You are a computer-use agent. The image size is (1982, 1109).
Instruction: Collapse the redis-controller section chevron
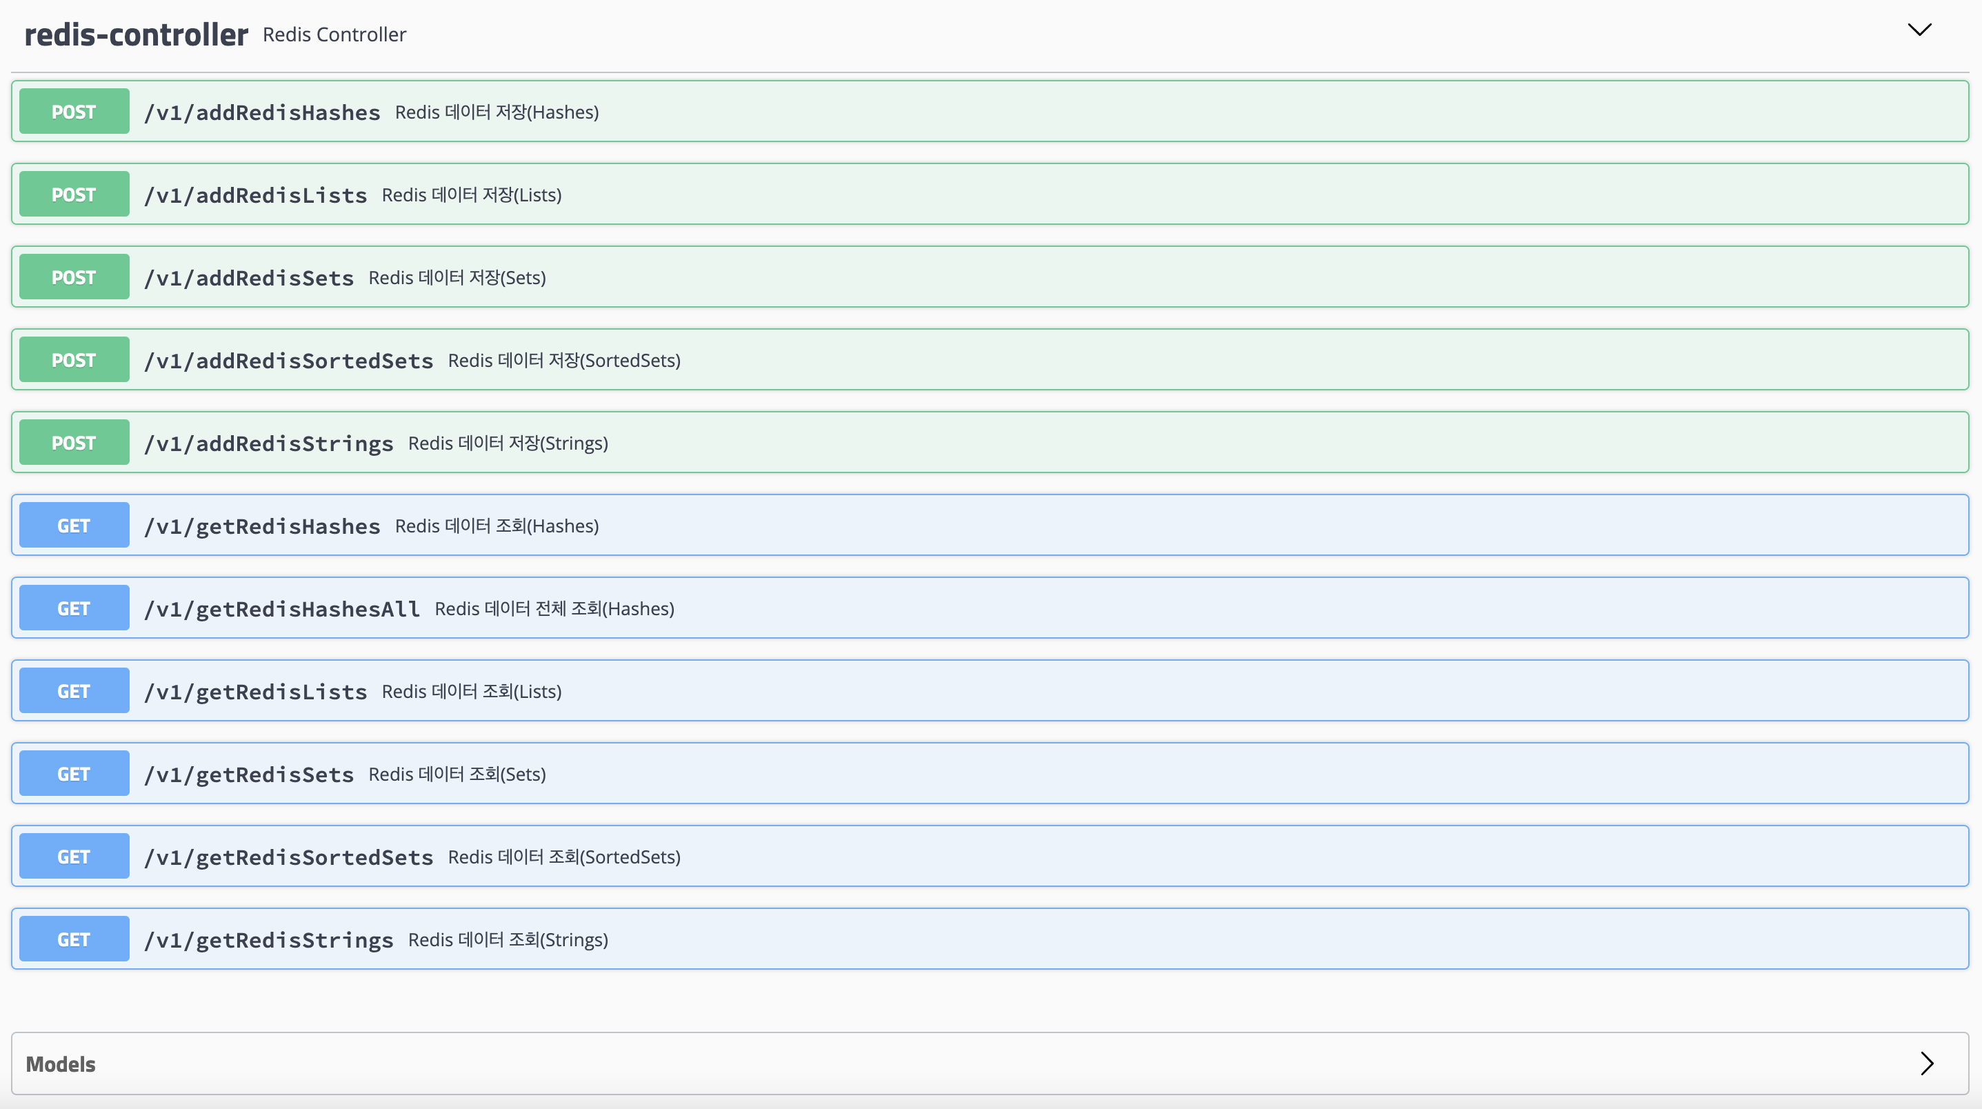click(x=1919, y=30)
